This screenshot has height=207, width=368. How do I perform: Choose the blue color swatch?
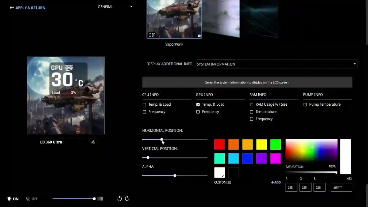[x=247, y=158]
